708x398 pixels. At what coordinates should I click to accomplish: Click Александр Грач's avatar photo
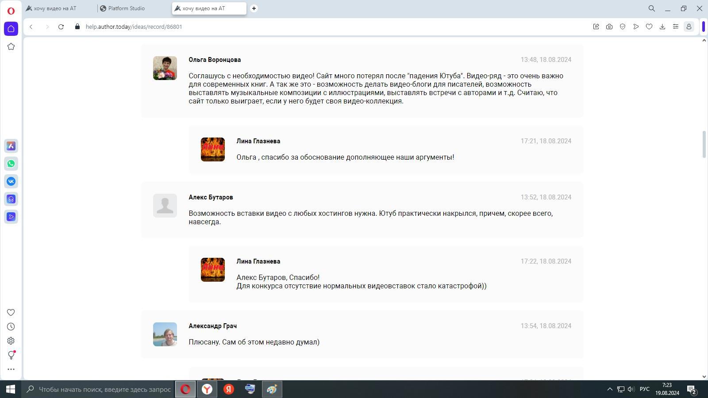click(x=165, y=334)
